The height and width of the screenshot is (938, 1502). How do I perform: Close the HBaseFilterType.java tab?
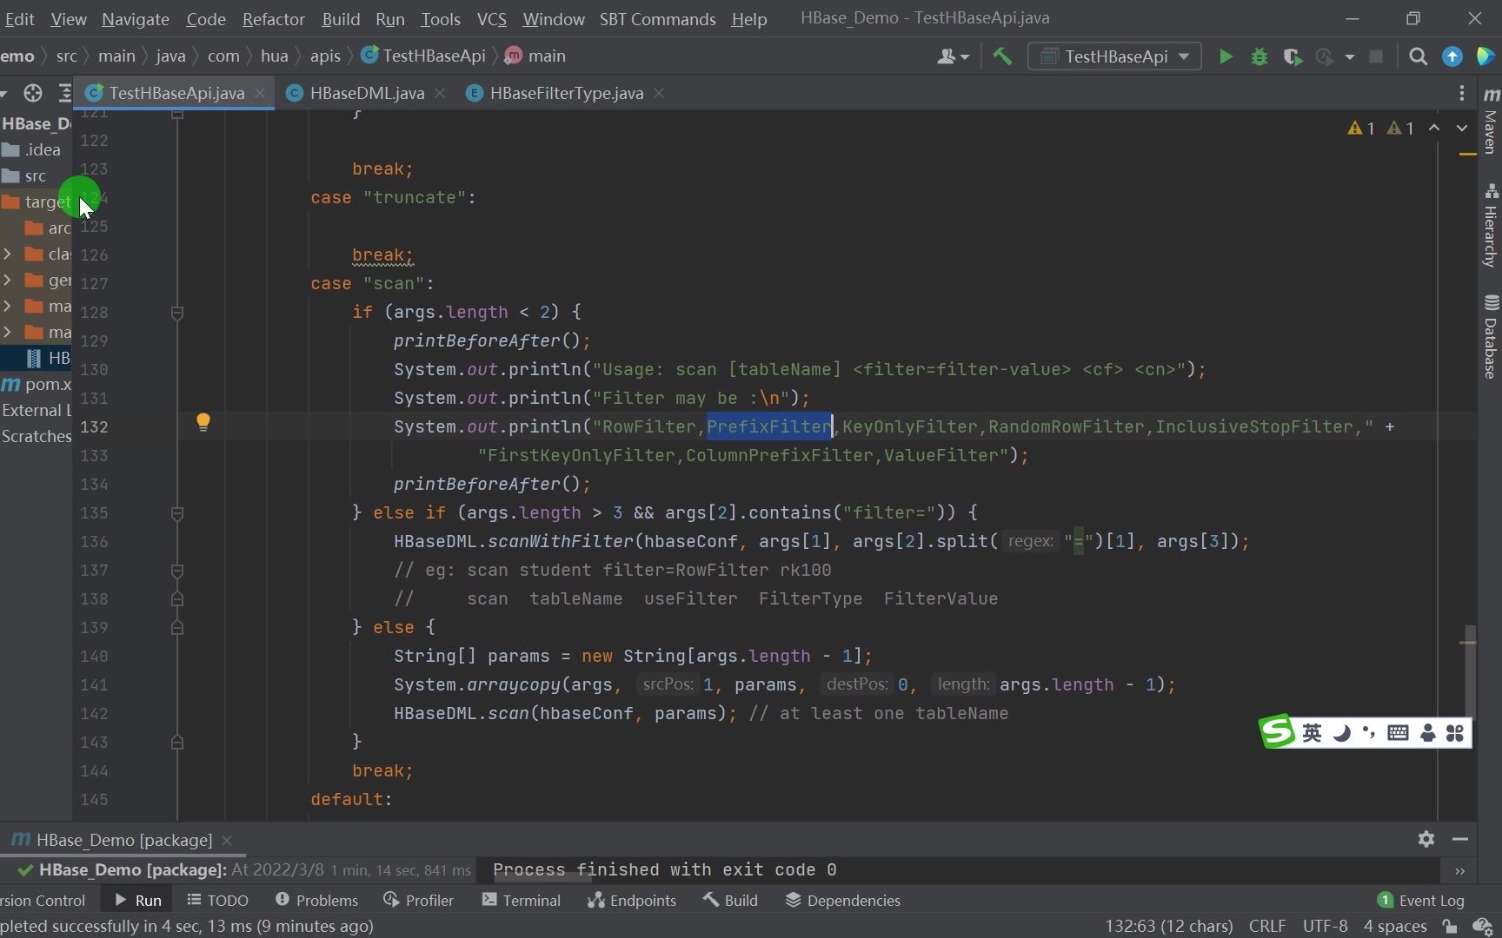tap(659, 93)
